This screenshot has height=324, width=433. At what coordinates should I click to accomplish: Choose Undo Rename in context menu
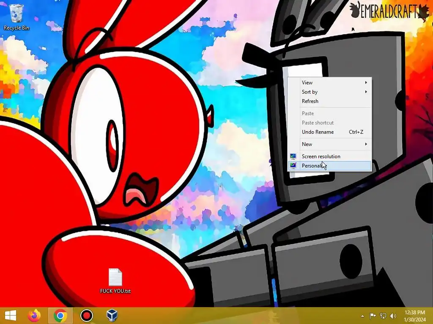pyautogui.click(x=330, y=132)
